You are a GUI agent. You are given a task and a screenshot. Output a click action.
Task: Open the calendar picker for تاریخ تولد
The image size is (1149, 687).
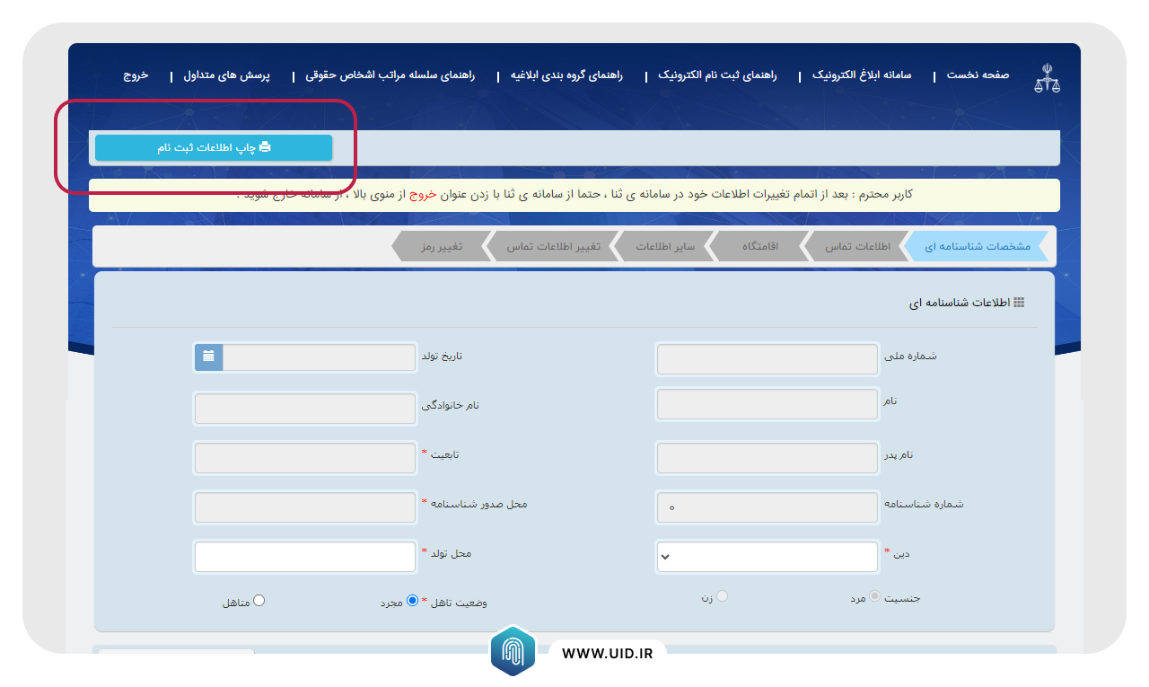click(207, 357)
